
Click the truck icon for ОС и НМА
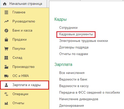coord(6,76)
